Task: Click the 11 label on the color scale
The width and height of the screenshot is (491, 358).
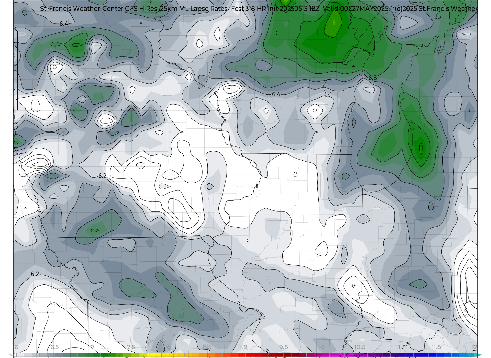Action: tap(398, 347)
